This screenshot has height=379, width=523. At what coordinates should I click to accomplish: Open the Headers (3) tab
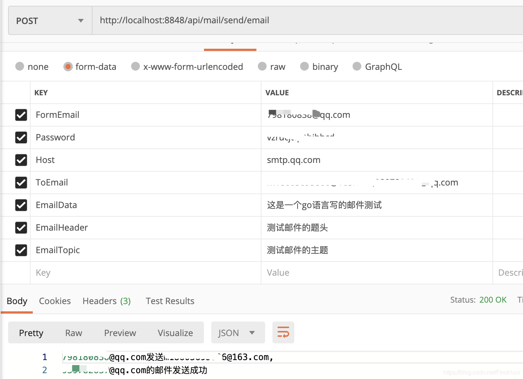coord(106,301)
